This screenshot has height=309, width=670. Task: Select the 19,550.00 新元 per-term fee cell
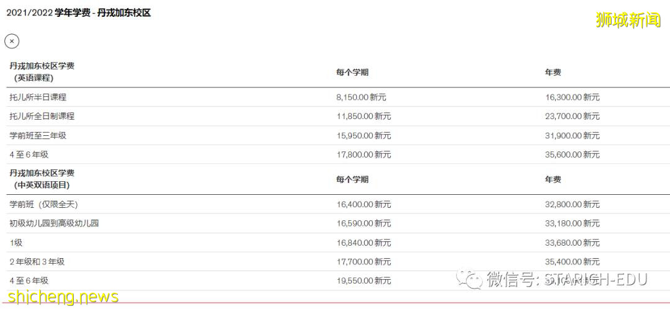click(x=364, y=281)
